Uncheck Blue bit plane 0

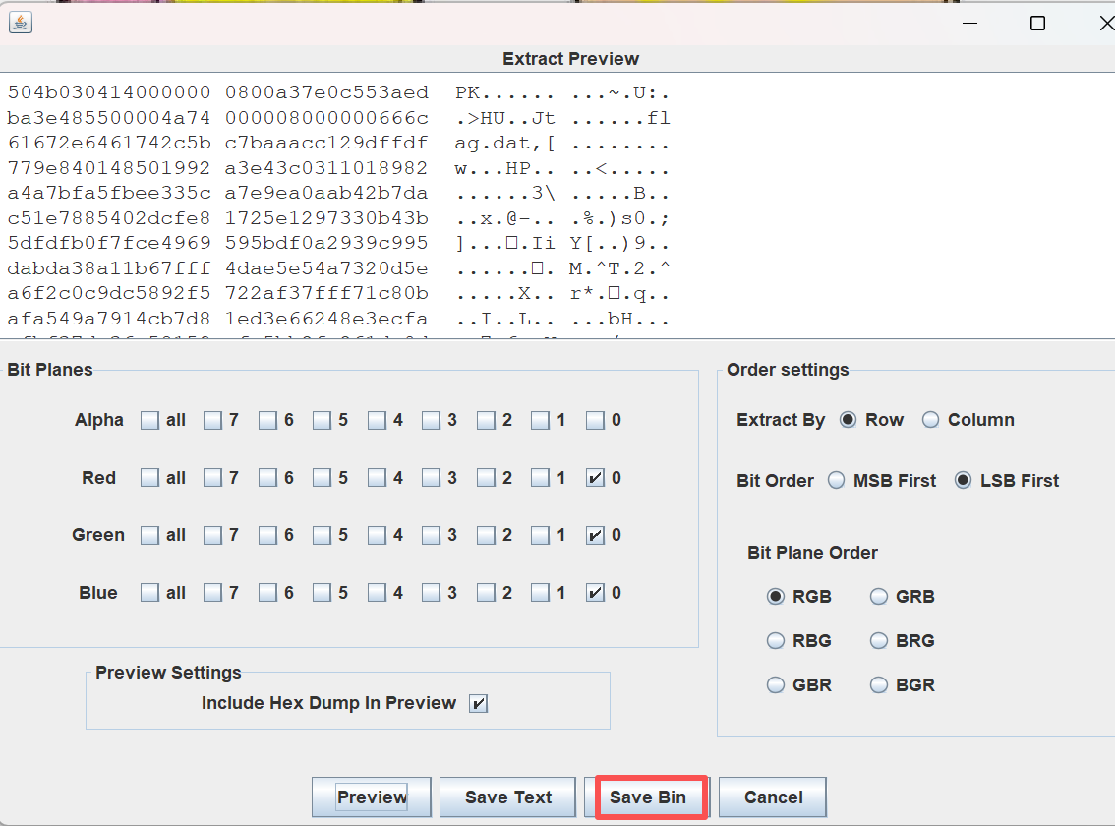tap(595, 593)
